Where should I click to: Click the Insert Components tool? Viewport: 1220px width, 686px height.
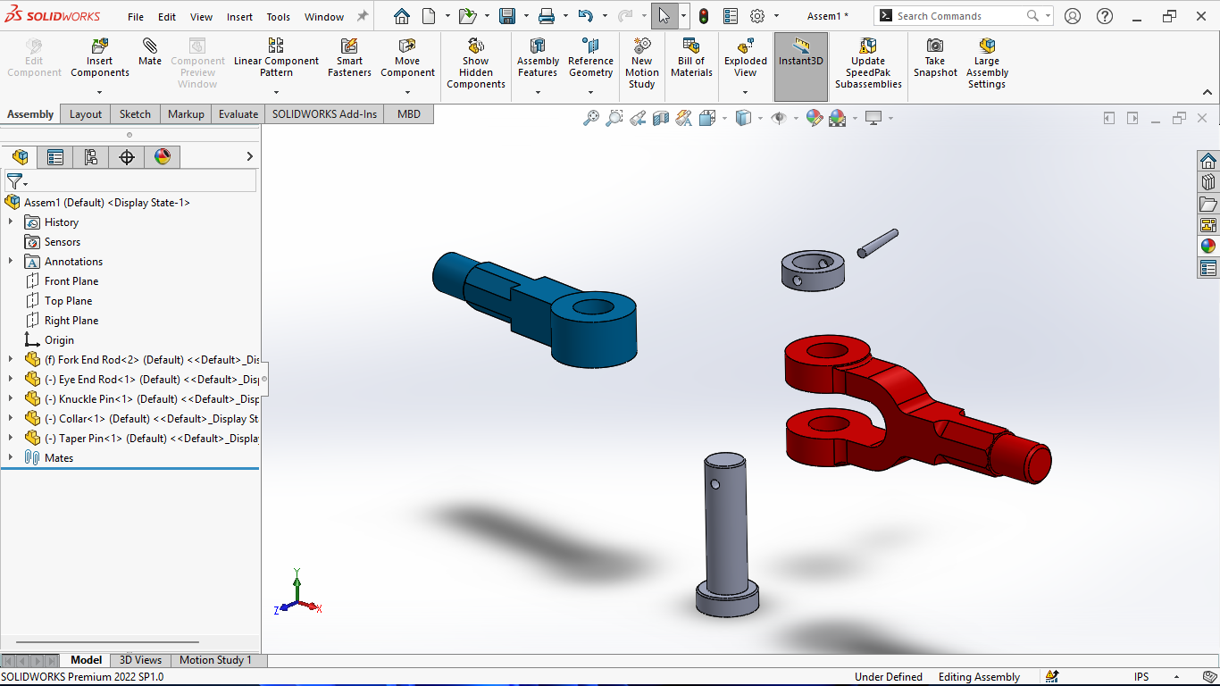click(x=100, y=58)
